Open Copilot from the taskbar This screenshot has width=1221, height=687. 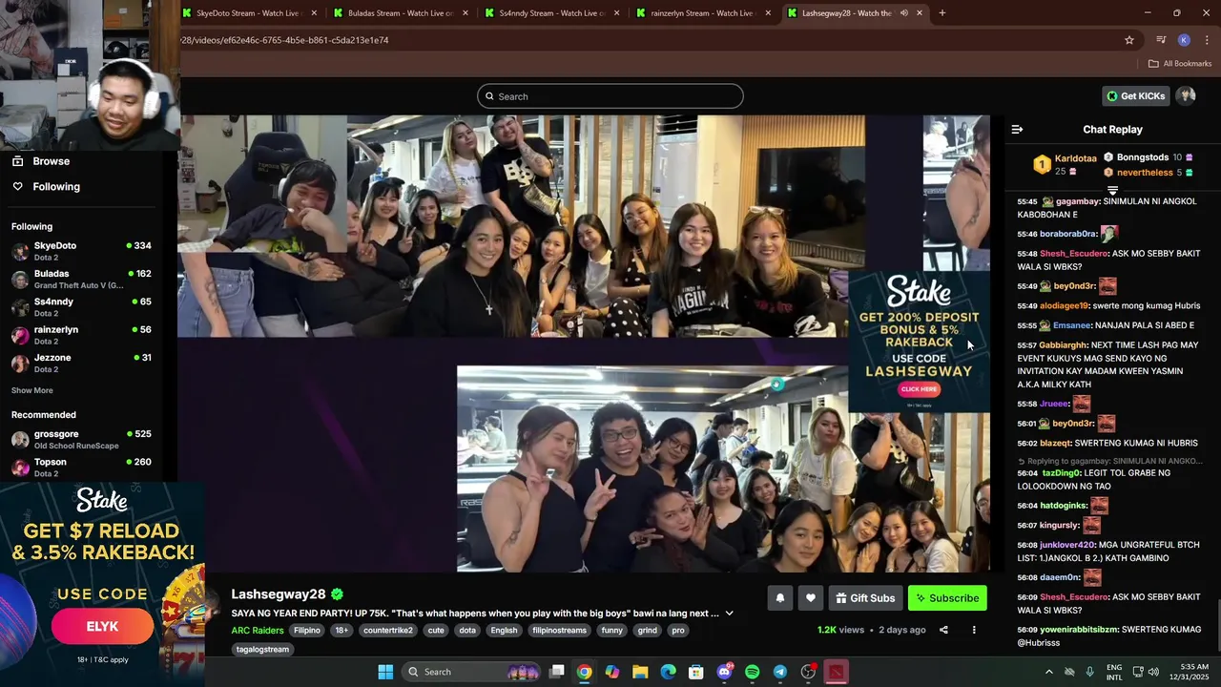coord(611,672)
